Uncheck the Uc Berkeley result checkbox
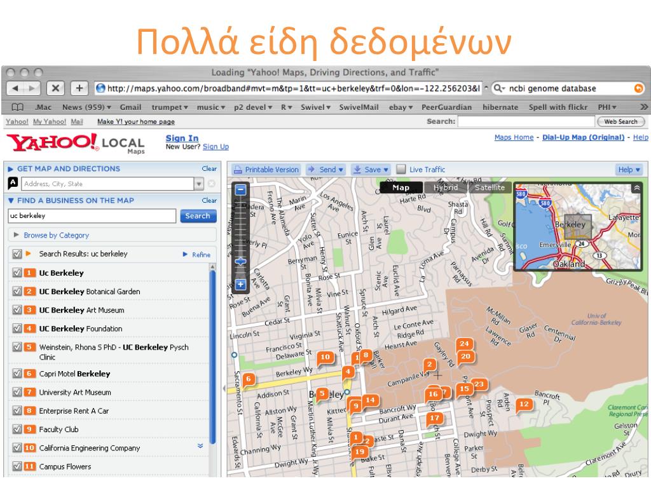This screenshot has height=488, width=651. point(17,273)
